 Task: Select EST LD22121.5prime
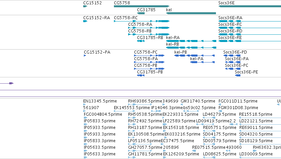[256, 121]
